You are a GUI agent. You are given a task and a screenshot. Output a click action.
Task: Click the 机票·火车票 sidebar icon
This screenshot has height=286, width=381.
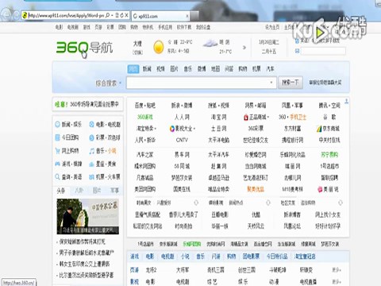pos(91,177)
